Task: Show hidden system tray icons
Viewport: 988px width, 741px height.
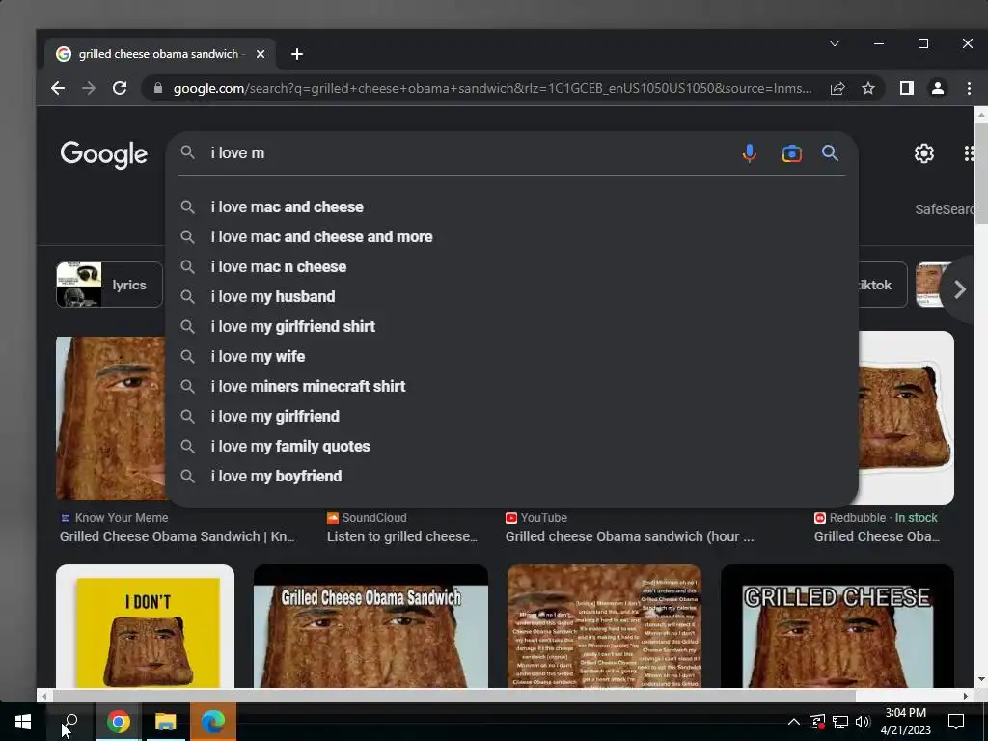Action: point(794,722)
